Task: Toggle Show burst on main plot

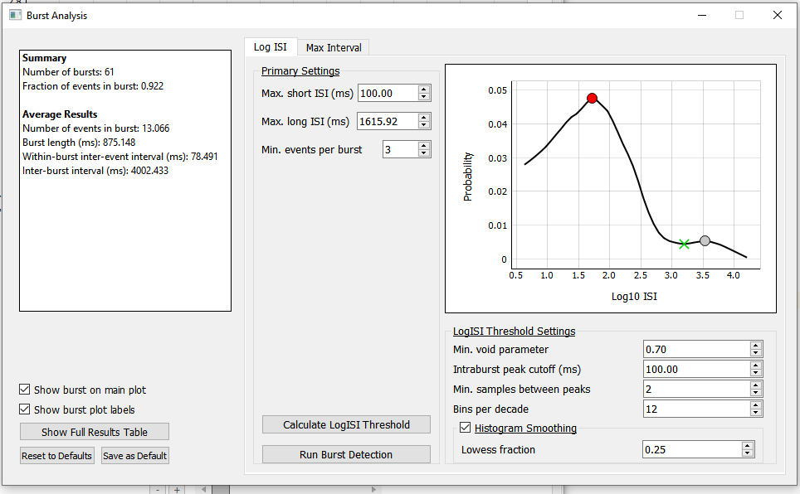Action: pos(25,390)
